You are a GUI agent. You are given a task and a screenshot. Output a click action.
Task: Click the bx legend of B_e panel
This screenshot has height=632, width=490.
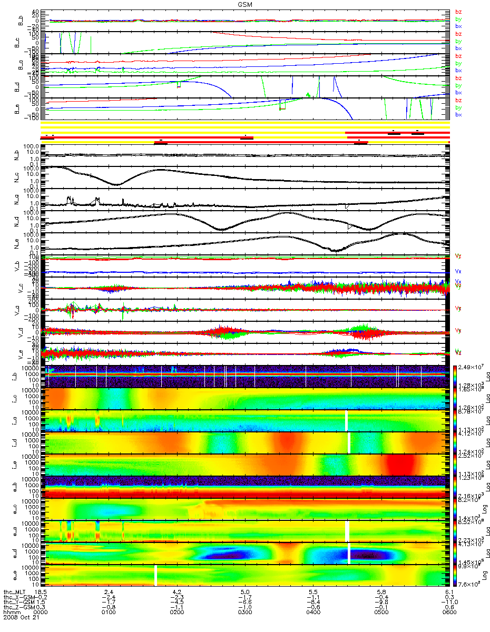[458, 114]
